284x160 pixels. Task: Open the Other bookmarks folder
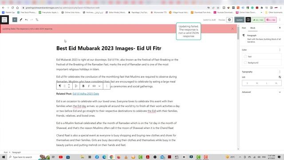(274, 12)
